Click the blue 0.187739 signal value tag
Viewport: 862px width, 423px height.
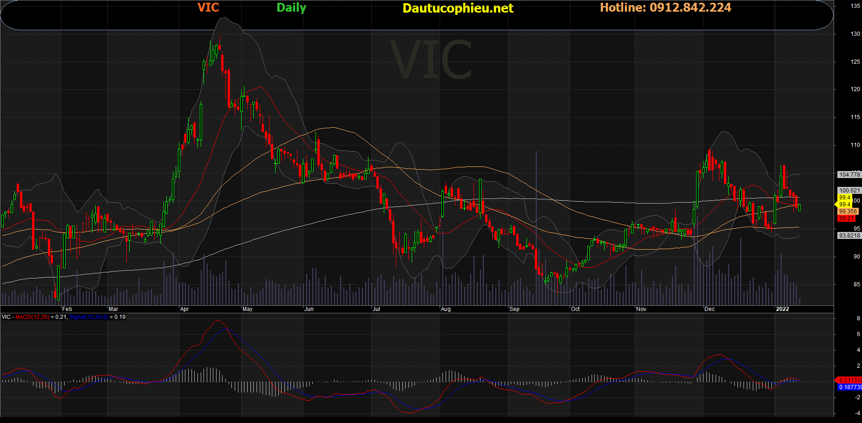point(849,387)
